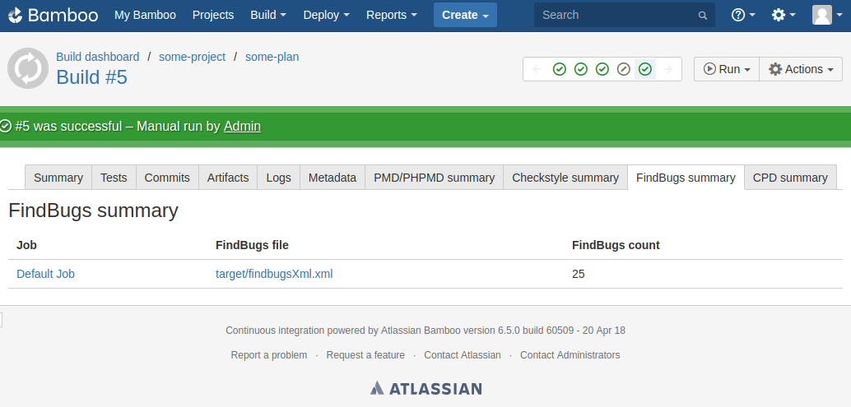Screen dimensions: 851x407
Task: Open My Bamboo page
Action: click(x=145, y=15)
